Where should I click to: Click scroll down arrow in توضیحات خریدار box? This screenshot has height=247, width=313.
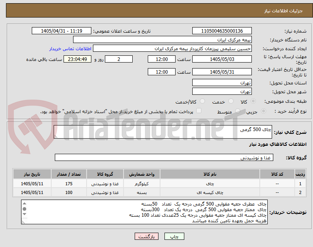24,214
